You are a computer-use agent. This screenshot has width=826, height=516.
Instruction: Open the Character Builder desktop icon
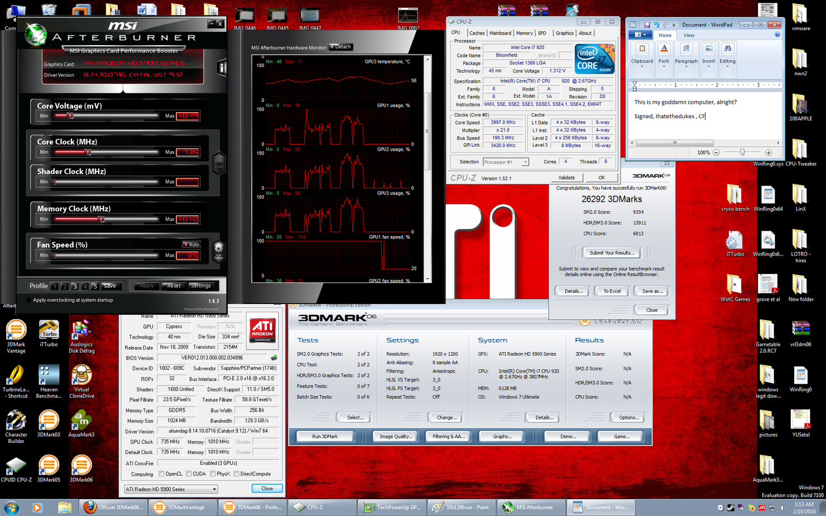16,427
